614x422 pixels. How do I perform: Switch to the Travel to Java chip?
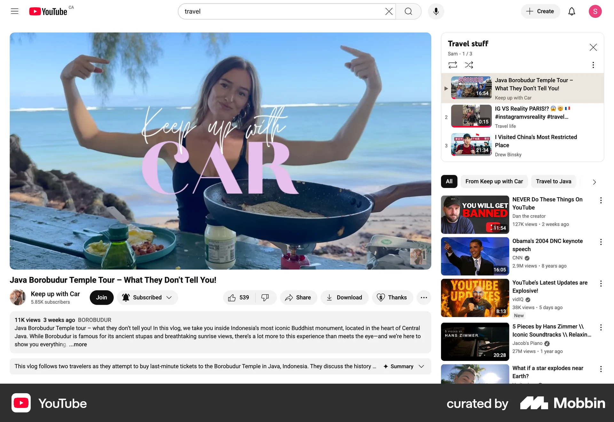point(553,181)
